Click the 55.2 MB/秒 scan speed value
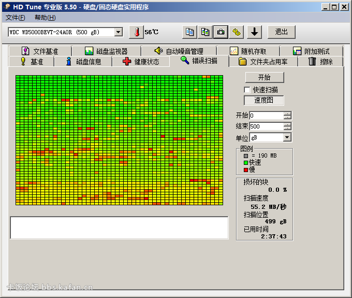Screen dimensions: 352x298 tap(268, 207)
